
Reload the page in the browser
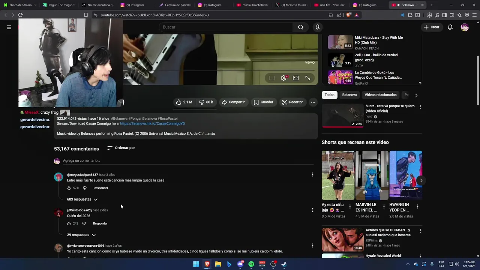[20, 15]
